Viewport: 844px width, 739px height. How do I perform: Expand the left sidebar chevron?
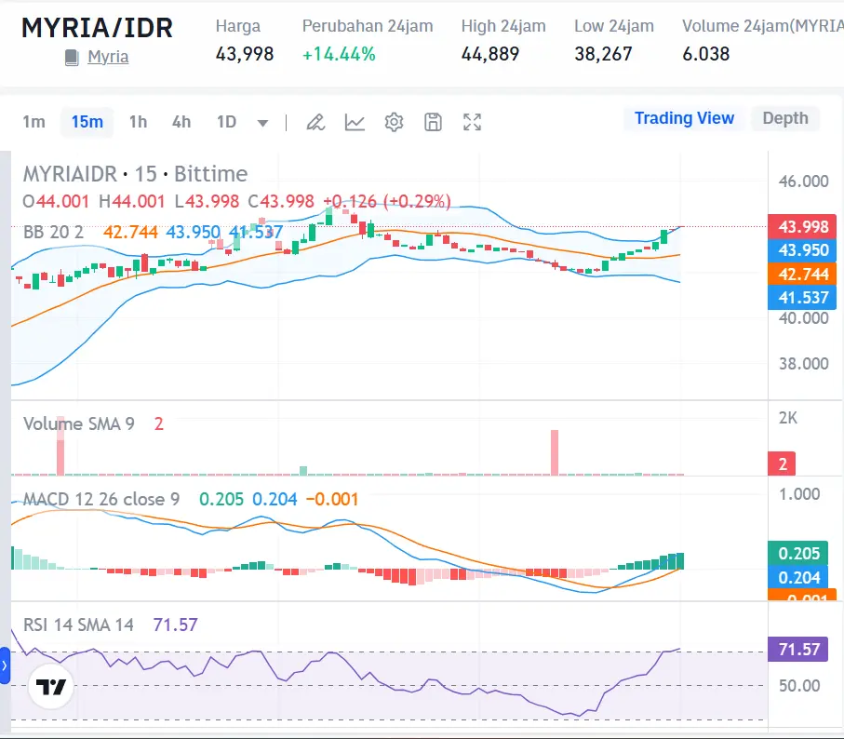(x=7, y=665)
